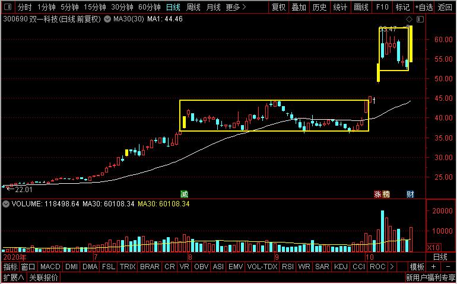Click the diamond marker icon in chart header

(x=409, y=19)
